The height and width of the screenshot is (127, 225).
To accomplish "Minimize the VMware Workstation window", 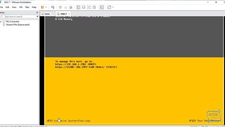I will [x=208, y=2].
